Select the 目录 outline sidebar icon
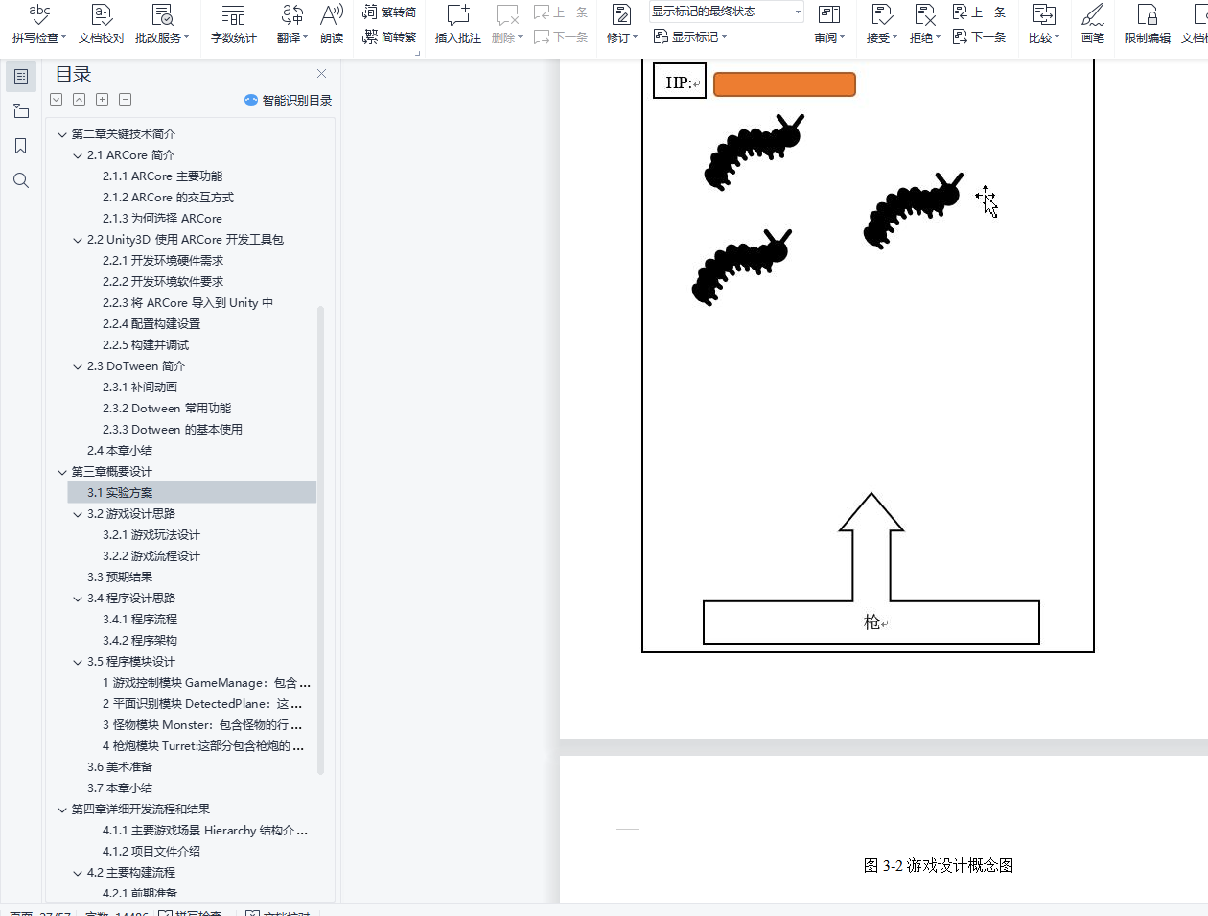The image size is (1208, 916). [21, 77]
